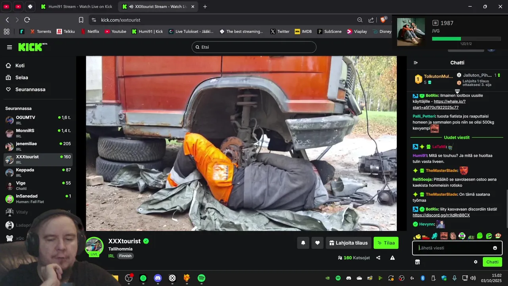Click the 1987 album cover thumbnail
Viewport: 508px width, 286px height.
411,32
